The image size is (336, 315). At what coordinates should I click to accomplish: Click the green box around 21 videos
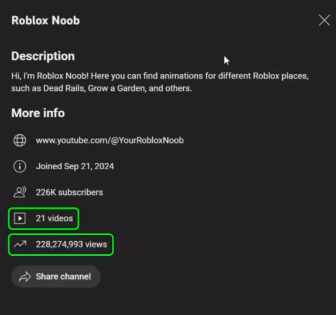coord(43,218)
